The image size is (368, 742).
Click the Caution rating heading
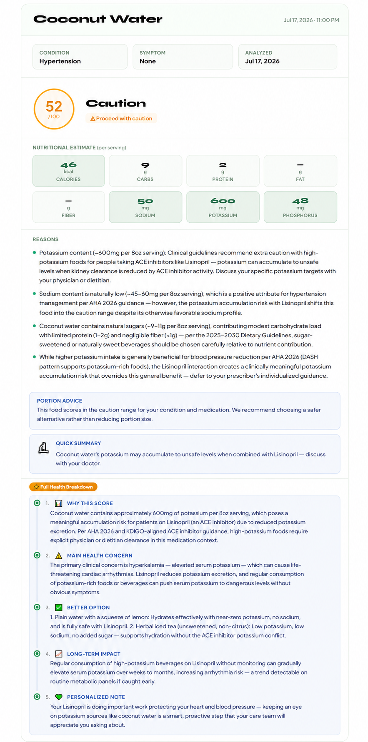point(116,103)
